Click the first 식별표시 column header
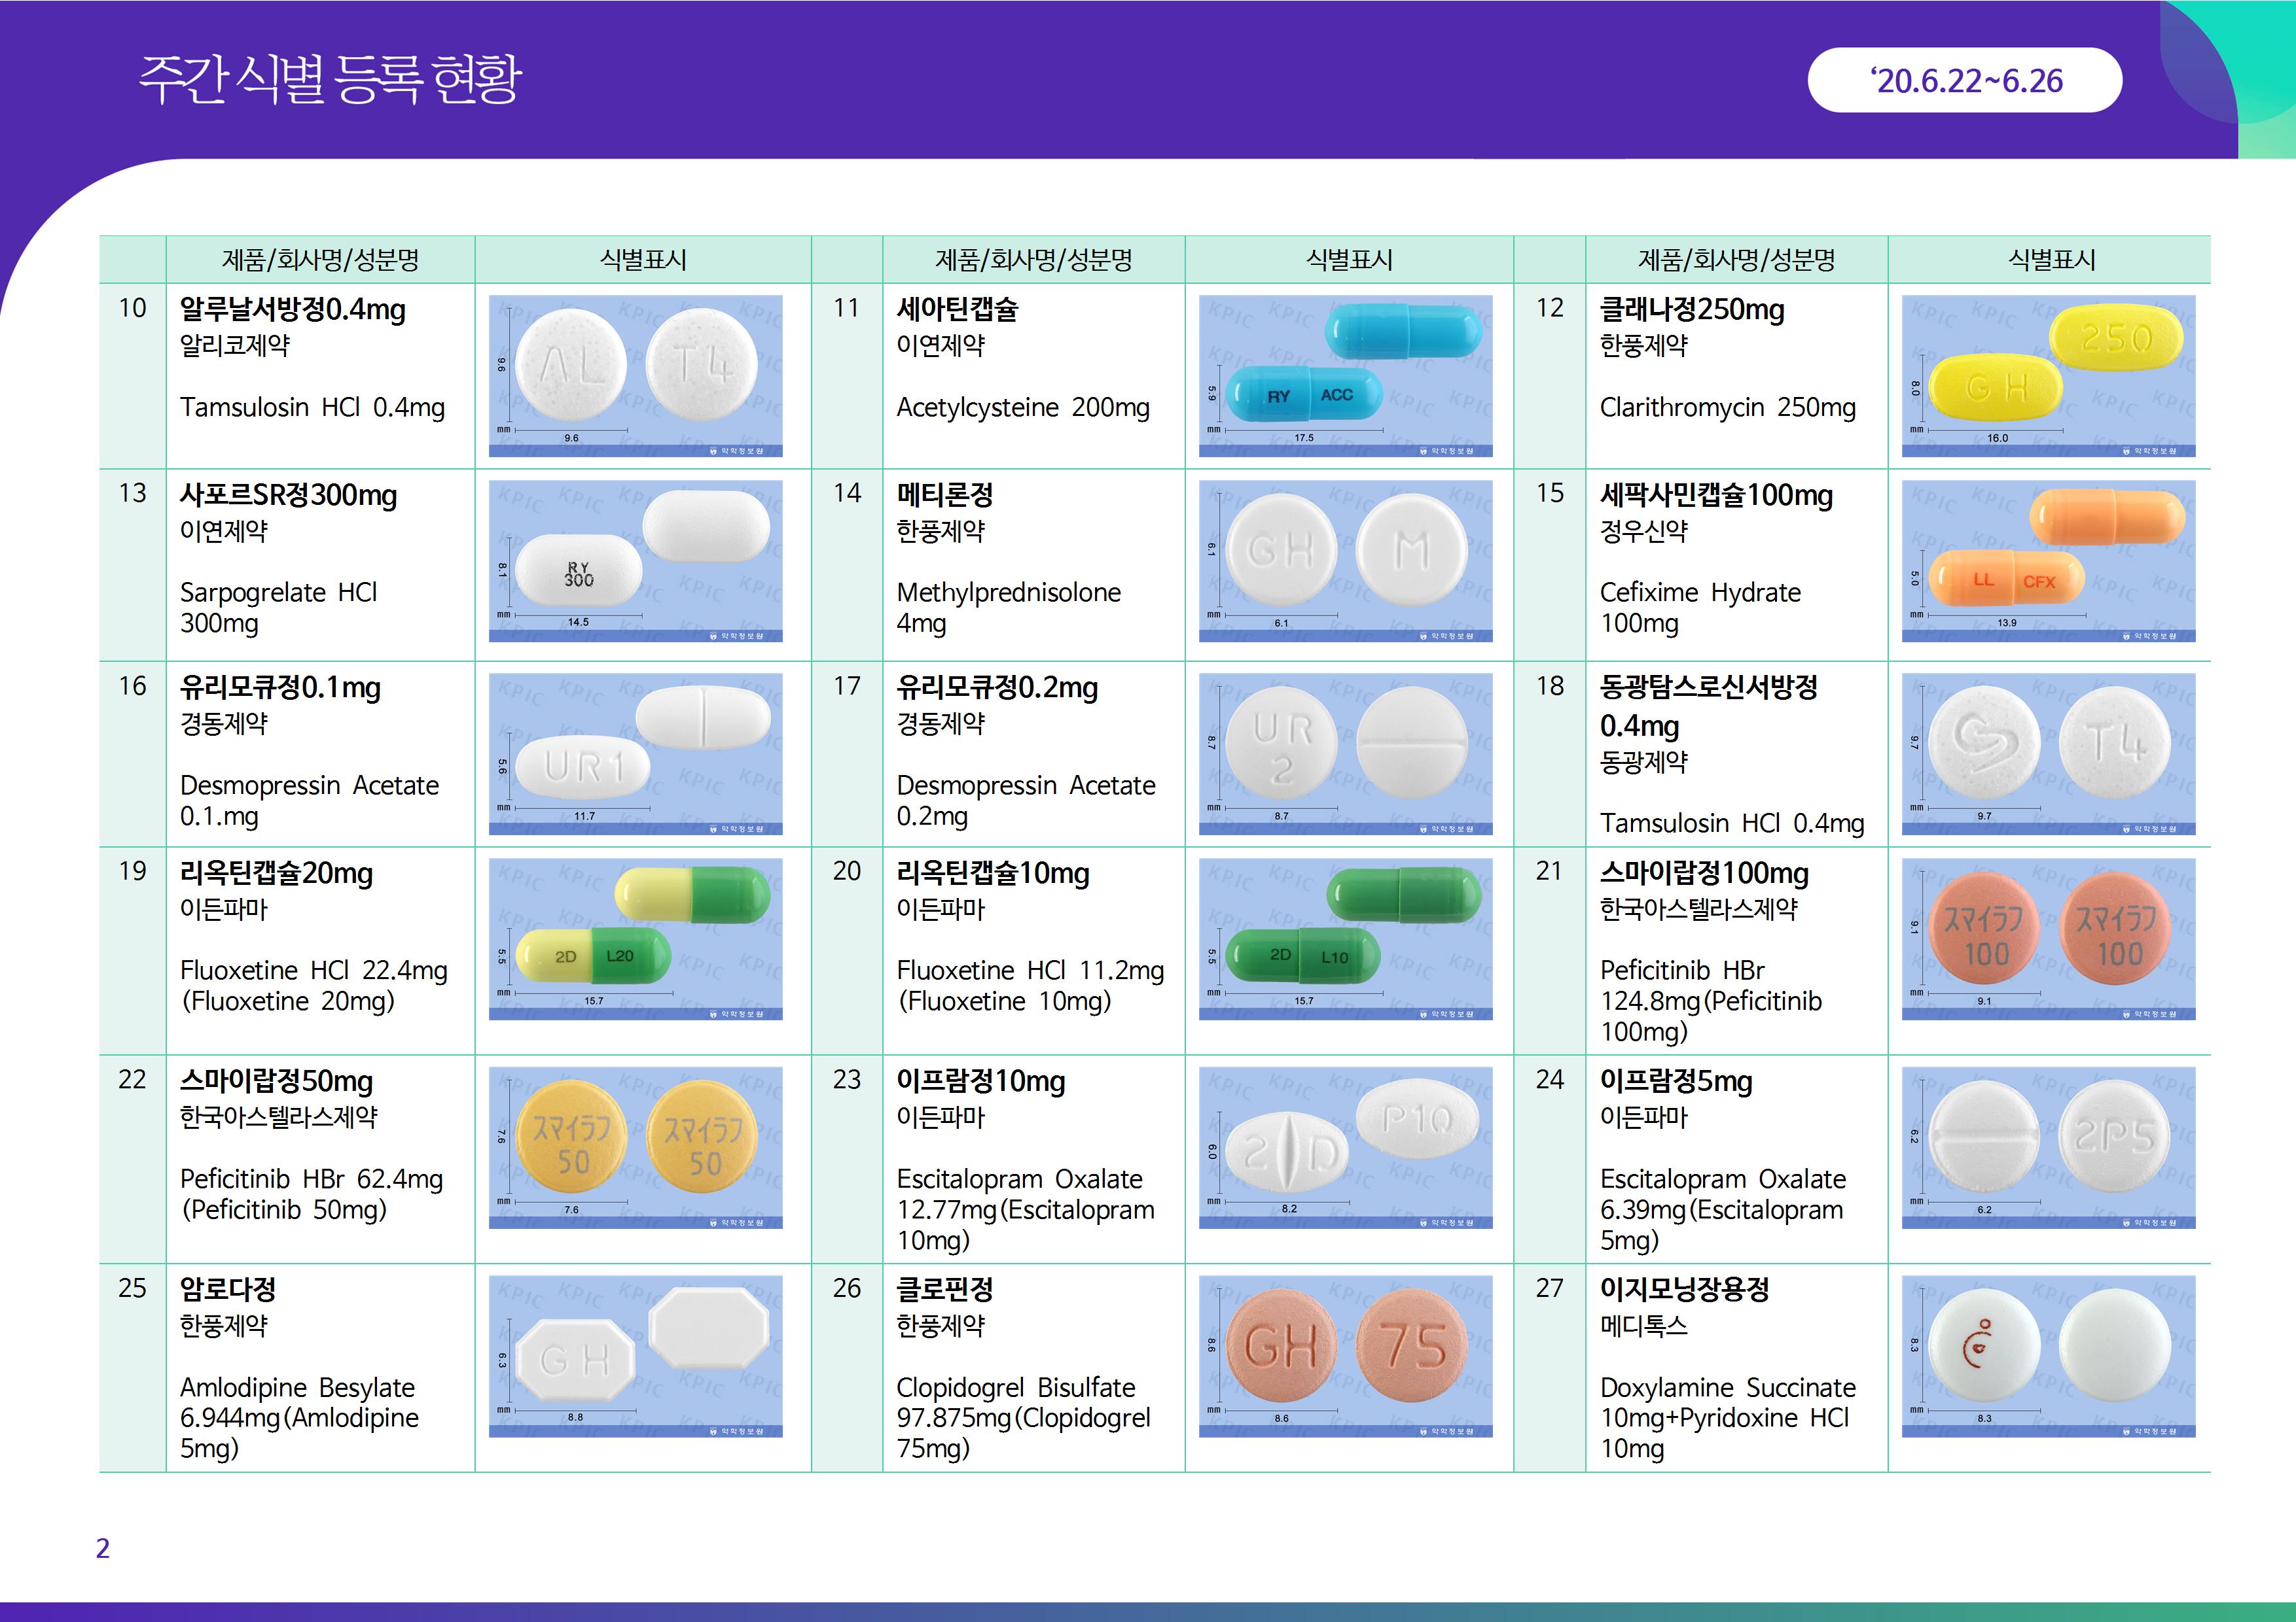The height and width of the screenshot is (1622, 2296). [643, 260]
